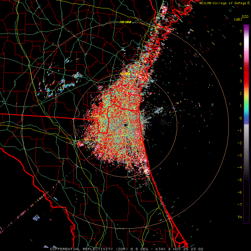251x251 pixels.
Task: Click the '7' value on colorbar
Action: [x=241, y=31]
